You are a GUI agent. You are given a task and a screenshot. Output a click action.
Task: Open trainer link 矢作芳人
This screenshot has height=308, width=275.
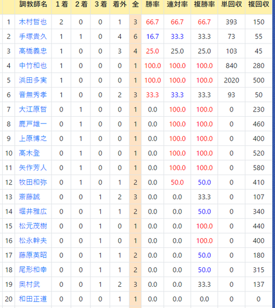[x=33, y=168]
